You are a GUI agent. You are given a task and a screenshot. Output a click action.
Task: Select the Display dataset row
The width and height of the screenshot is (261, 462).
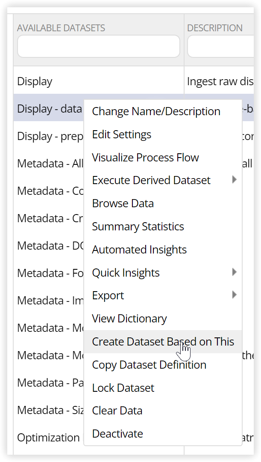[x=99, y=81]
